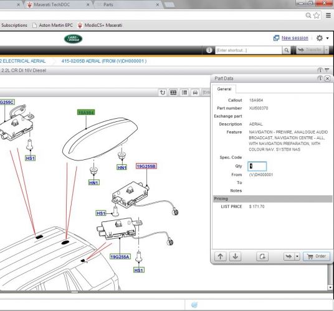The image size is (334, 311).
Task: Click the new session window icon
Action: (276, 38)
